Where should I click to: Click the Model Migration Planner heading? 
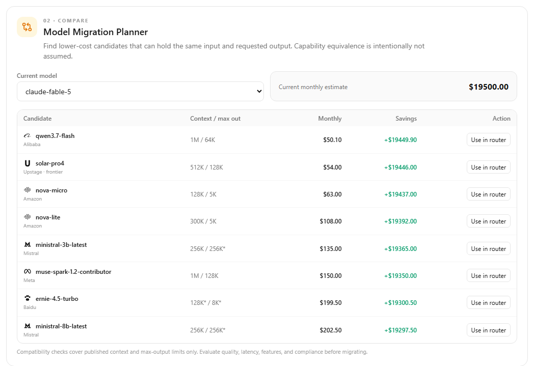coord(95,32)
